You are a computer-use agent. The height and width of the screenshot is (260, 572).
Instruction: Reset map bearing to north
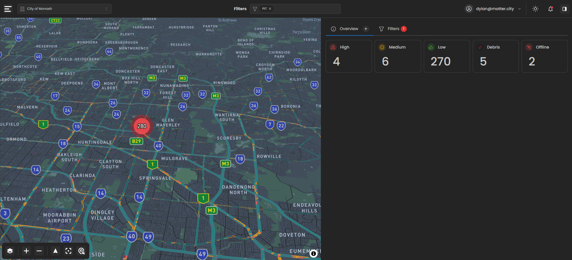(55, 251)
